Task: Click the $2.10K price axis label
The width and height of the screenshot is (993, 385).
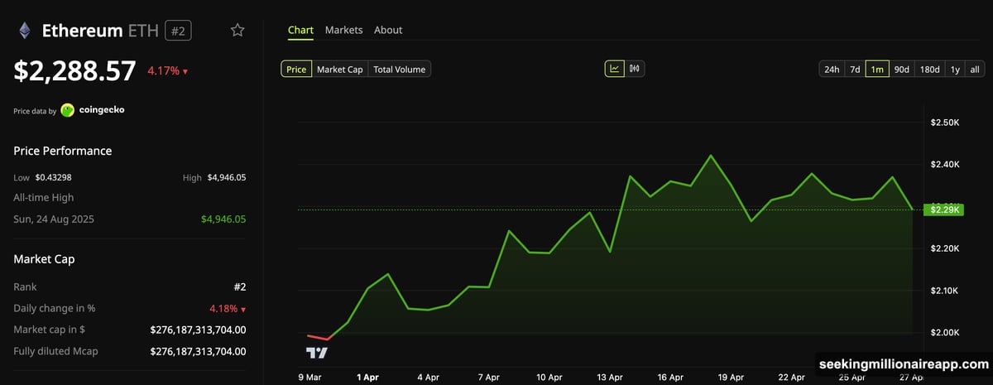Action: point(945,291)
